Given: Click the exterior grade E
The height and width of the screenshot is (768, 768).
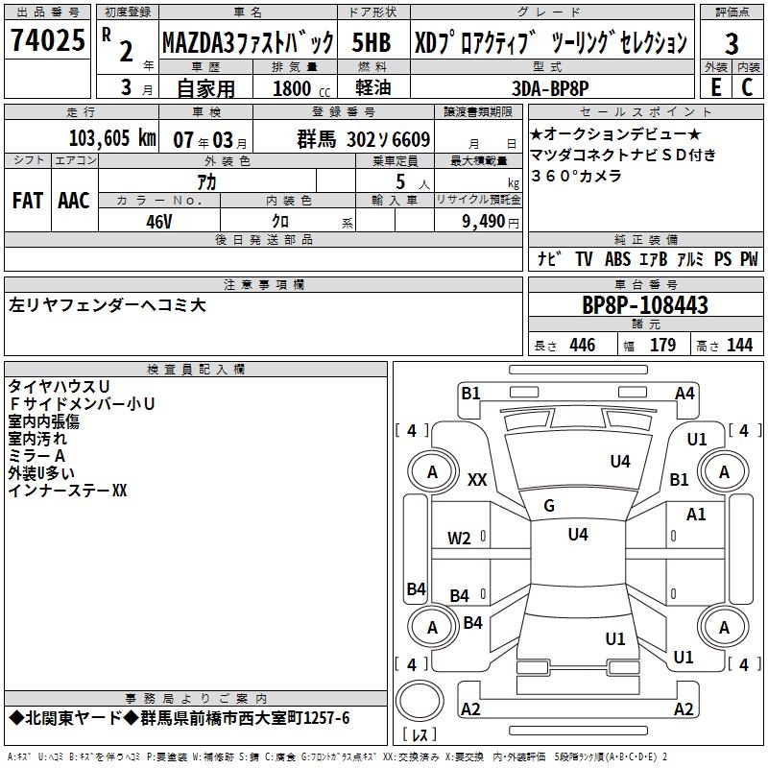Looking at the screenshot, I should coord(715,87).
